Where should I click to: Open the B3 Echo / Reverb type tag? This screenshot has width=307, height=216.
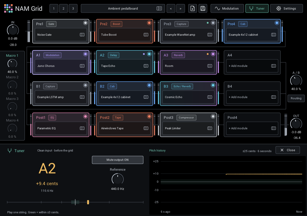click(x=182, y=86)
